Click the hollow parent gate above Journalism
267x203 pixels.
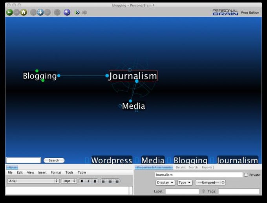coord(130,70)
